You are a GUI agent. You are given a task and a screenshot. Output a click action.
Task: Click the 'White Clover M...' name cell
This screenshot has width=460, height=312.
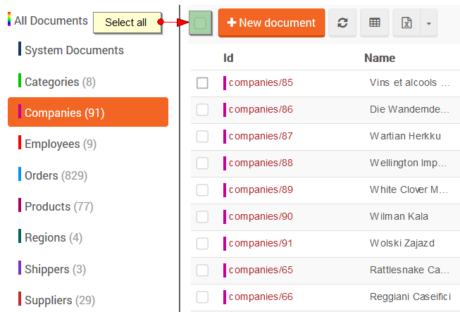(409, 189)
